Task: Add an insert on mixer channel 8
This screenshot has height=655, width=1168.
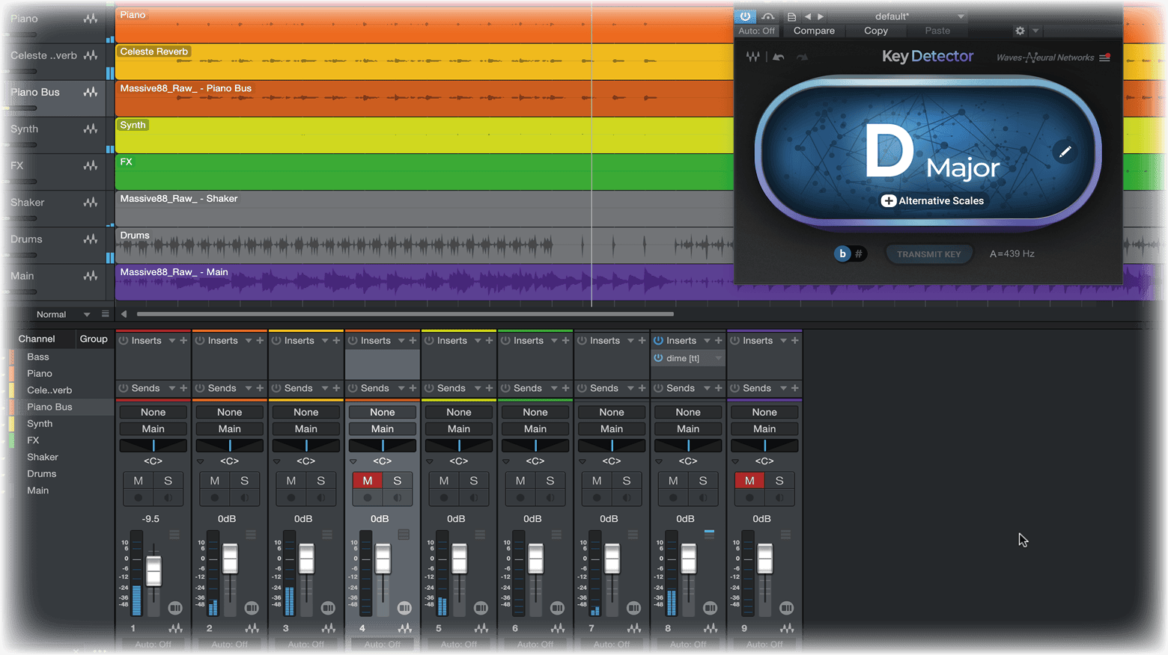Action: pyautogui.click(x=718, y=340)
